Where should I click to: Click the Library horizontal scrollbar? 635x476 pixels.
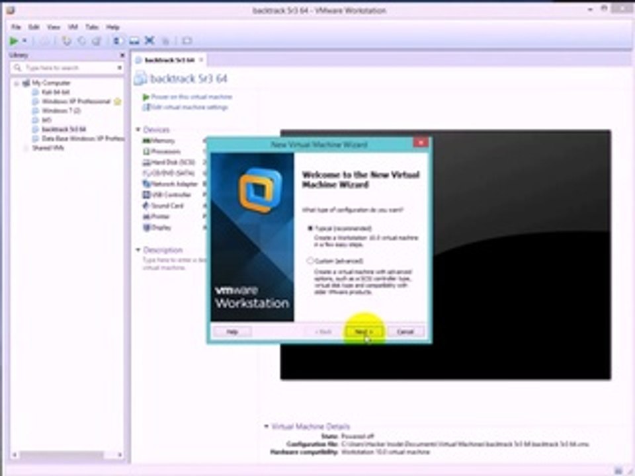tap(62, 455)
